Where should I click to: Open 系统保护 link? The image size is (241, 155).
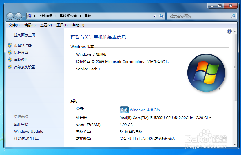[21, 60]
